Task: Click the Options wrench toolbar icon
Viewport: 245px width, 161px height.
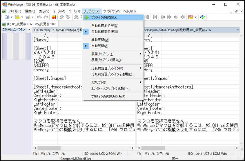Action: pos(190,17)
